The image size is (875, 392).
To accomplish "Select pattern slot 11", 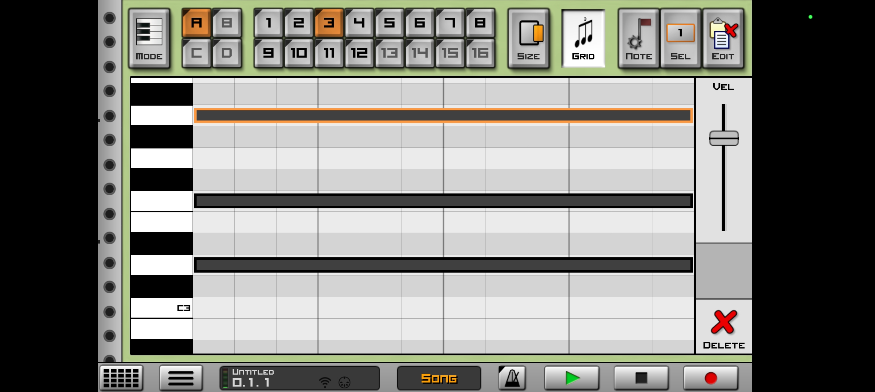I will click(329, 53).
